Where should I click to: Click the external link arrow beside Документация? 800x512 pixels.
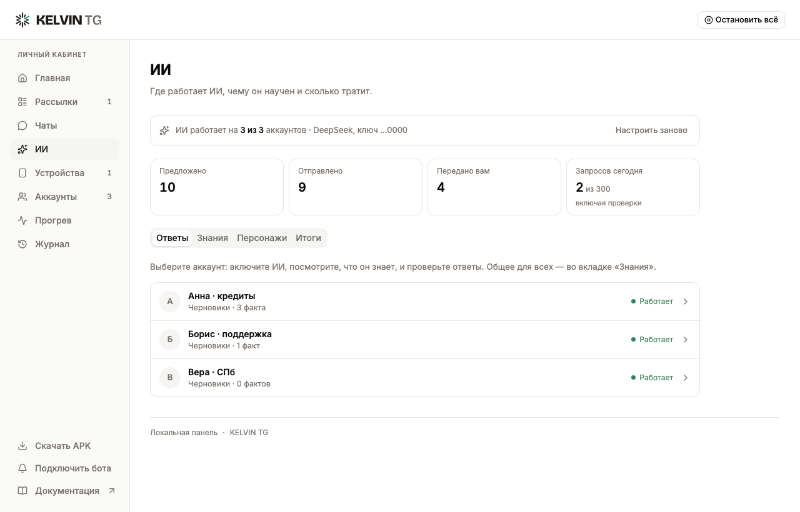112,491
